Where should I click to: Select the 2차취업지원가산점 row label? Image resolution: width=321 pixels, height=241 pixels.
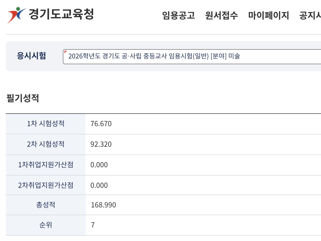46,185
